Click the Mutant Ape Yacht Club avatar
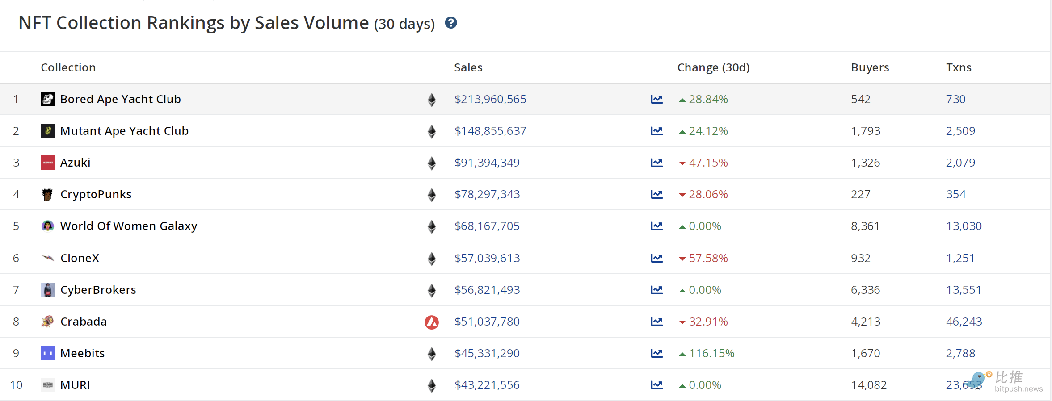 click(48, 131)
